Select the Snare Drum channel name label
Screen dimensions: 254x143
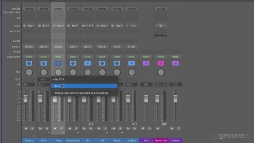73,140
